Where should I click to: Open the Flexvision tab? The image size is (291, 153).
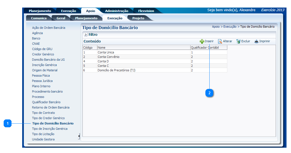146,11
